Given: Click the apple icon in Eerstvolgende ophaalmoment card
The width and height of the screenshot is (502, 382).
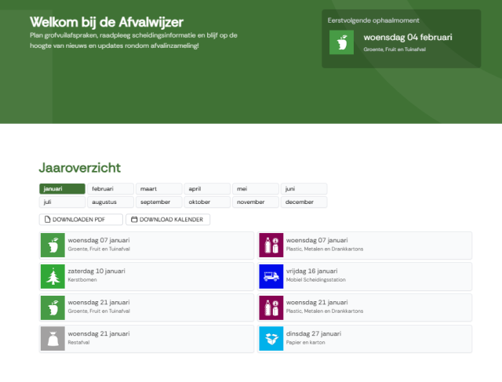Looking at the screenshot, I should pyautogui.click(x=342, y=42).
